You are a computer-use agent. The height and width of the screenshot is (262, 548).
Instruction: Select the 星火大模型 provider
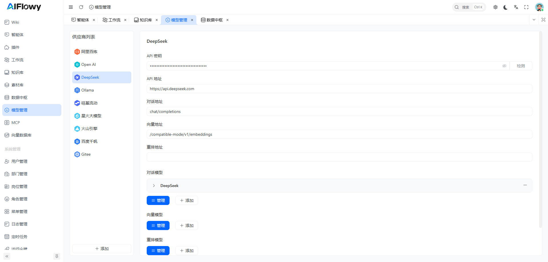pos(102,116)
